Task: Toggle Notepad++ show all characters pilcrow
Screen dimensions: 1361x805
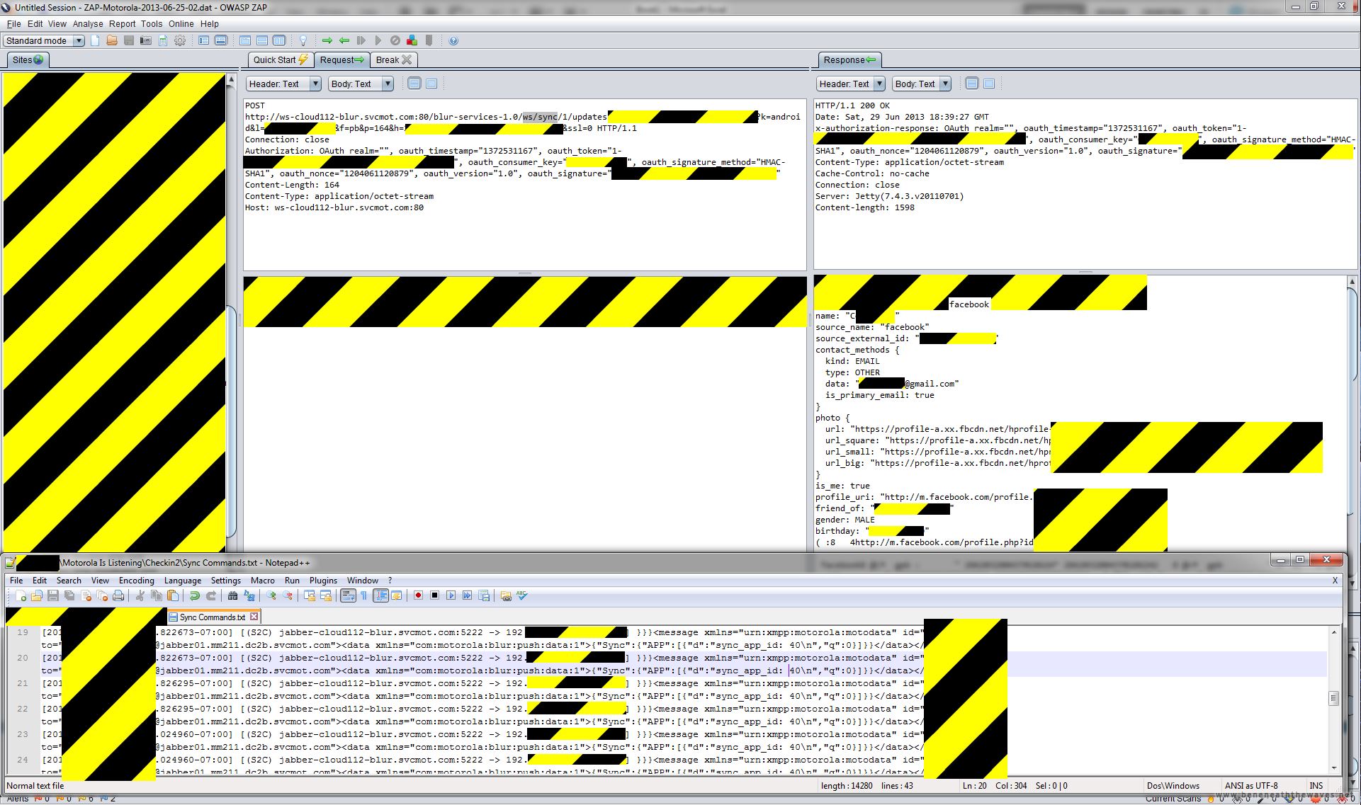Action: click(364, 596)
